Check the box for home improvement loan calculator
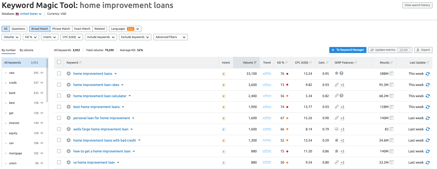The width and height of the screenshot is (437, 169). point(59,96)
